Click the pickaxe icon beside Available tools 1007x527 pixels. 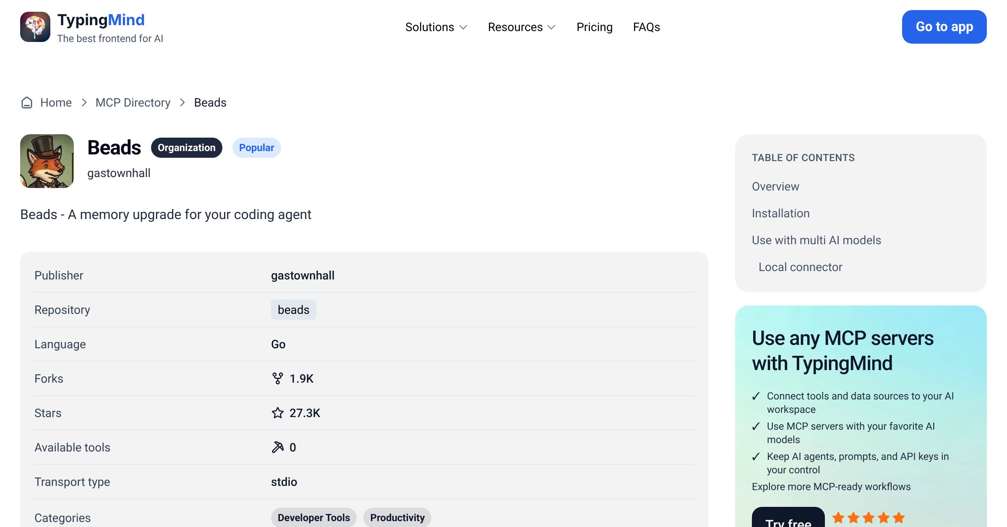coord(277,447)
